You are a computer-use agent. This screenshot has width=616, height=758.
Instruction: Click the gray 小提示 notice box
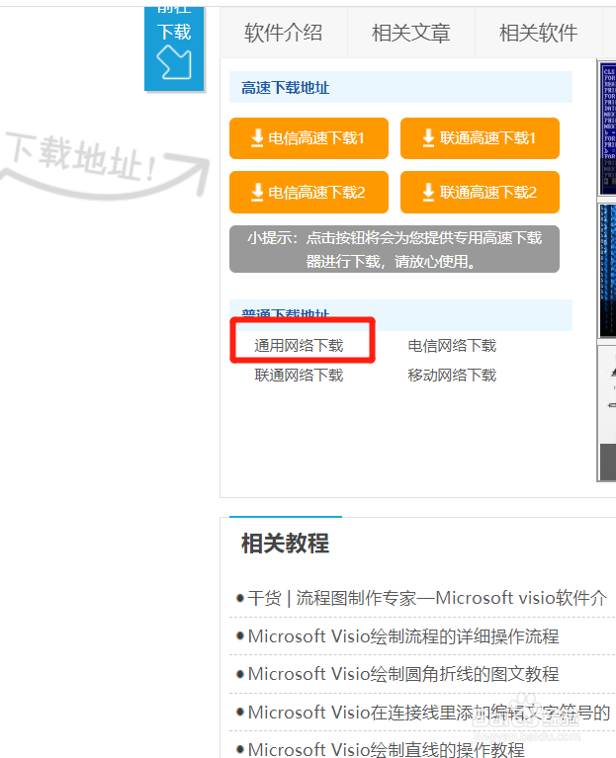pos(395,249)
